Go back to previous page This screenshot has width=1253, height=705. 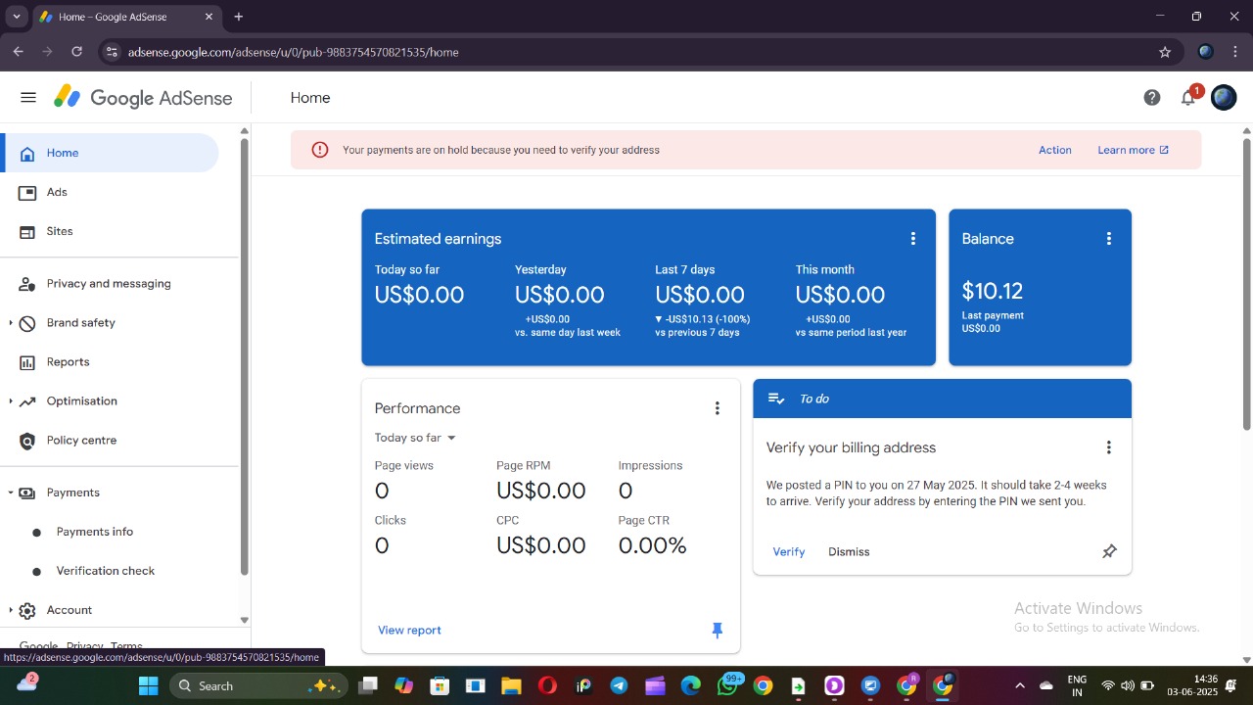[19, 52]
